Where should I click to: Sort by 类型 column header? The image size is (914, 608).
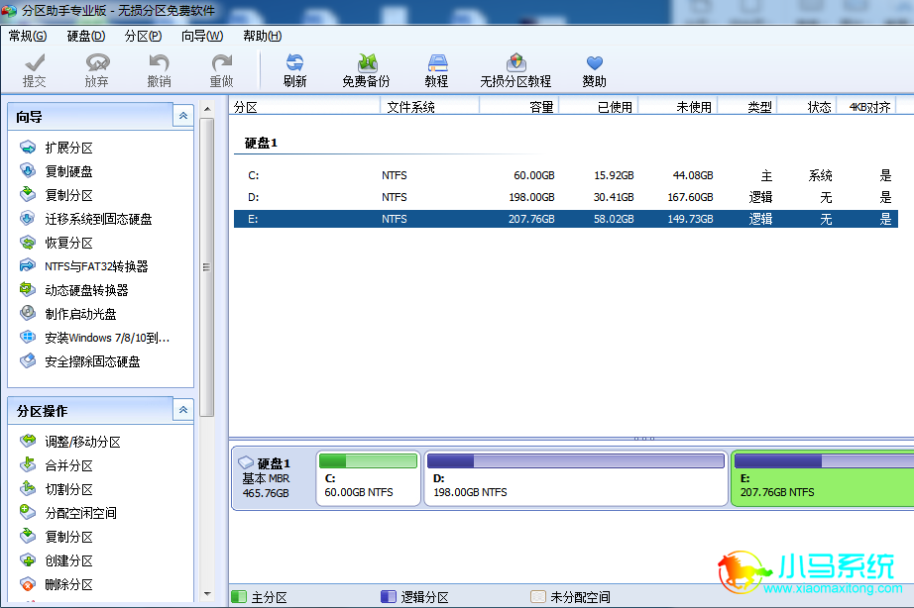click(747, 107)
